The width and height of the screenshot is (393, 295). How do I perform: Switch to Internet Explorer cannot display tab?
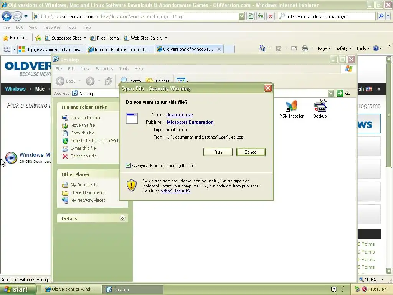coord(120,50)
